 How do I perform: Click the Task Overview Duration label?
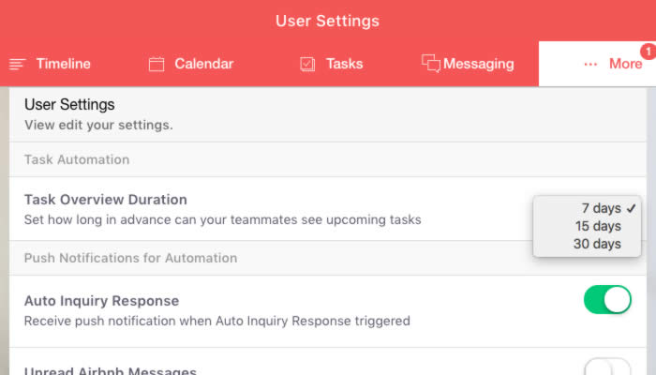coord(105,200)
